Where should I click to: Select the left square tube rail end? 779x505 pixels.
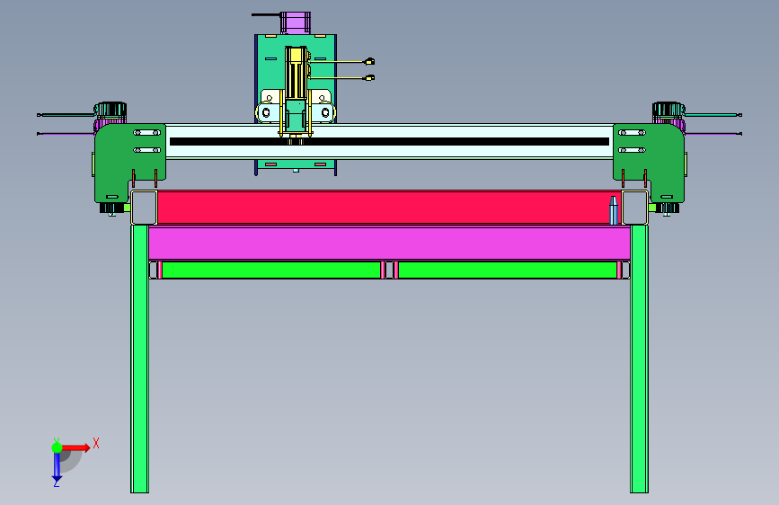point(144,208)
